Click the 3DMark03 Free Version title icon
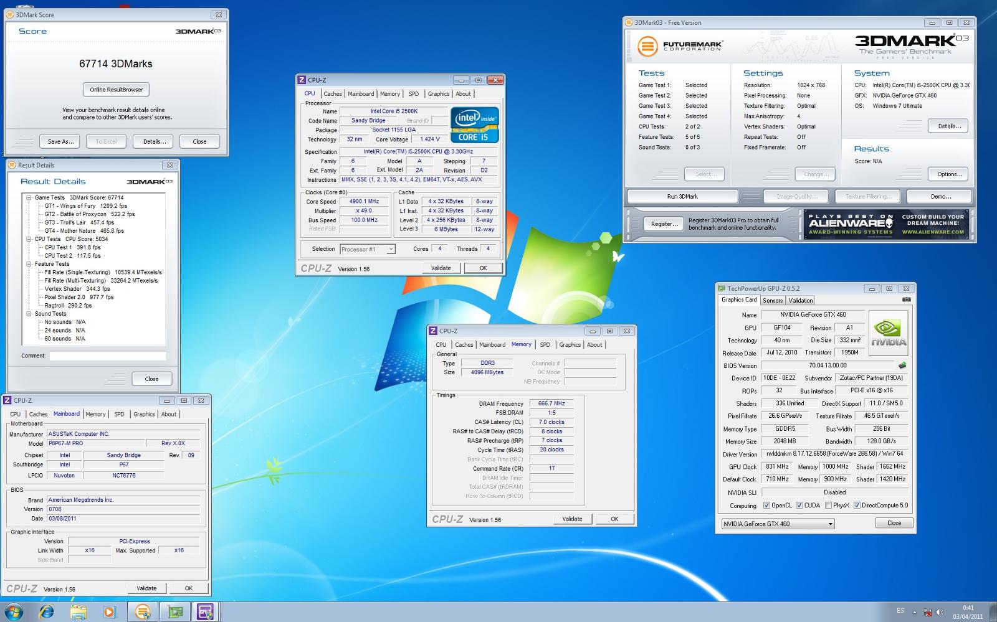Screen dimensions: 997x622 point(629,22)
